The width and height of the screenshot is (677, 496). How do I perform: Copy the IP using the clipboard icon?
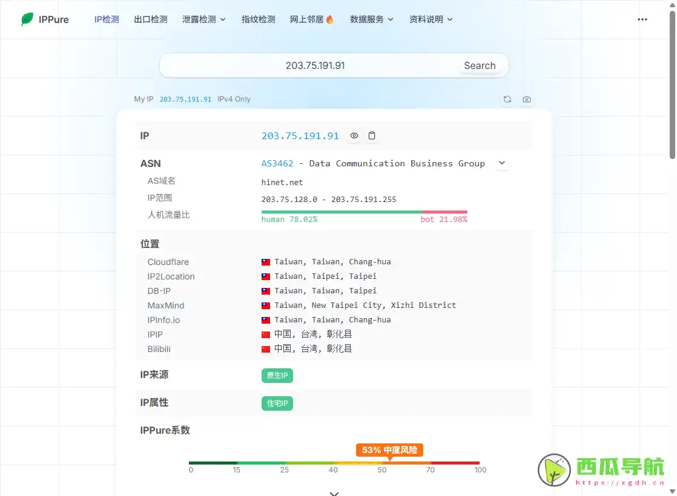372,135
